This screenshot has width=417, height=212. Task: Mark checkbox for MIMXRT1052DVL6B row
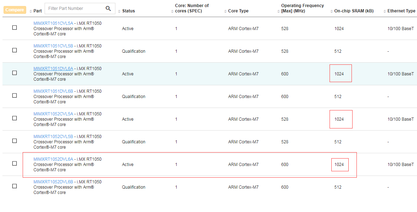pos(15,186)
